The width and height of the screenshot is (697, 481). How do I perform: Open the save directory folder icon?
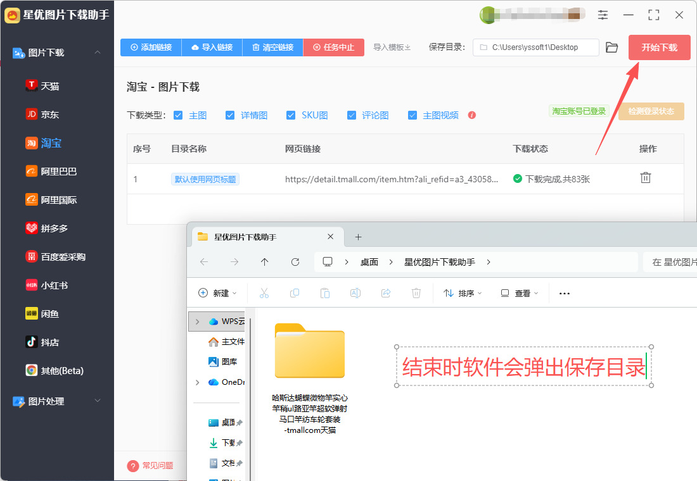(611, 47)
